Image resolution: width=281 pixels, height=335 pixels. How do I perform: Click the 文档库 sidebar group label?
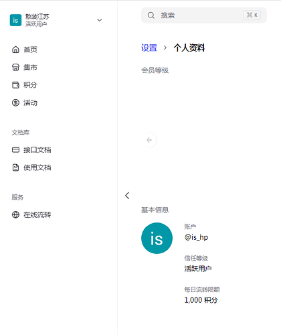(x=21, y=133)
